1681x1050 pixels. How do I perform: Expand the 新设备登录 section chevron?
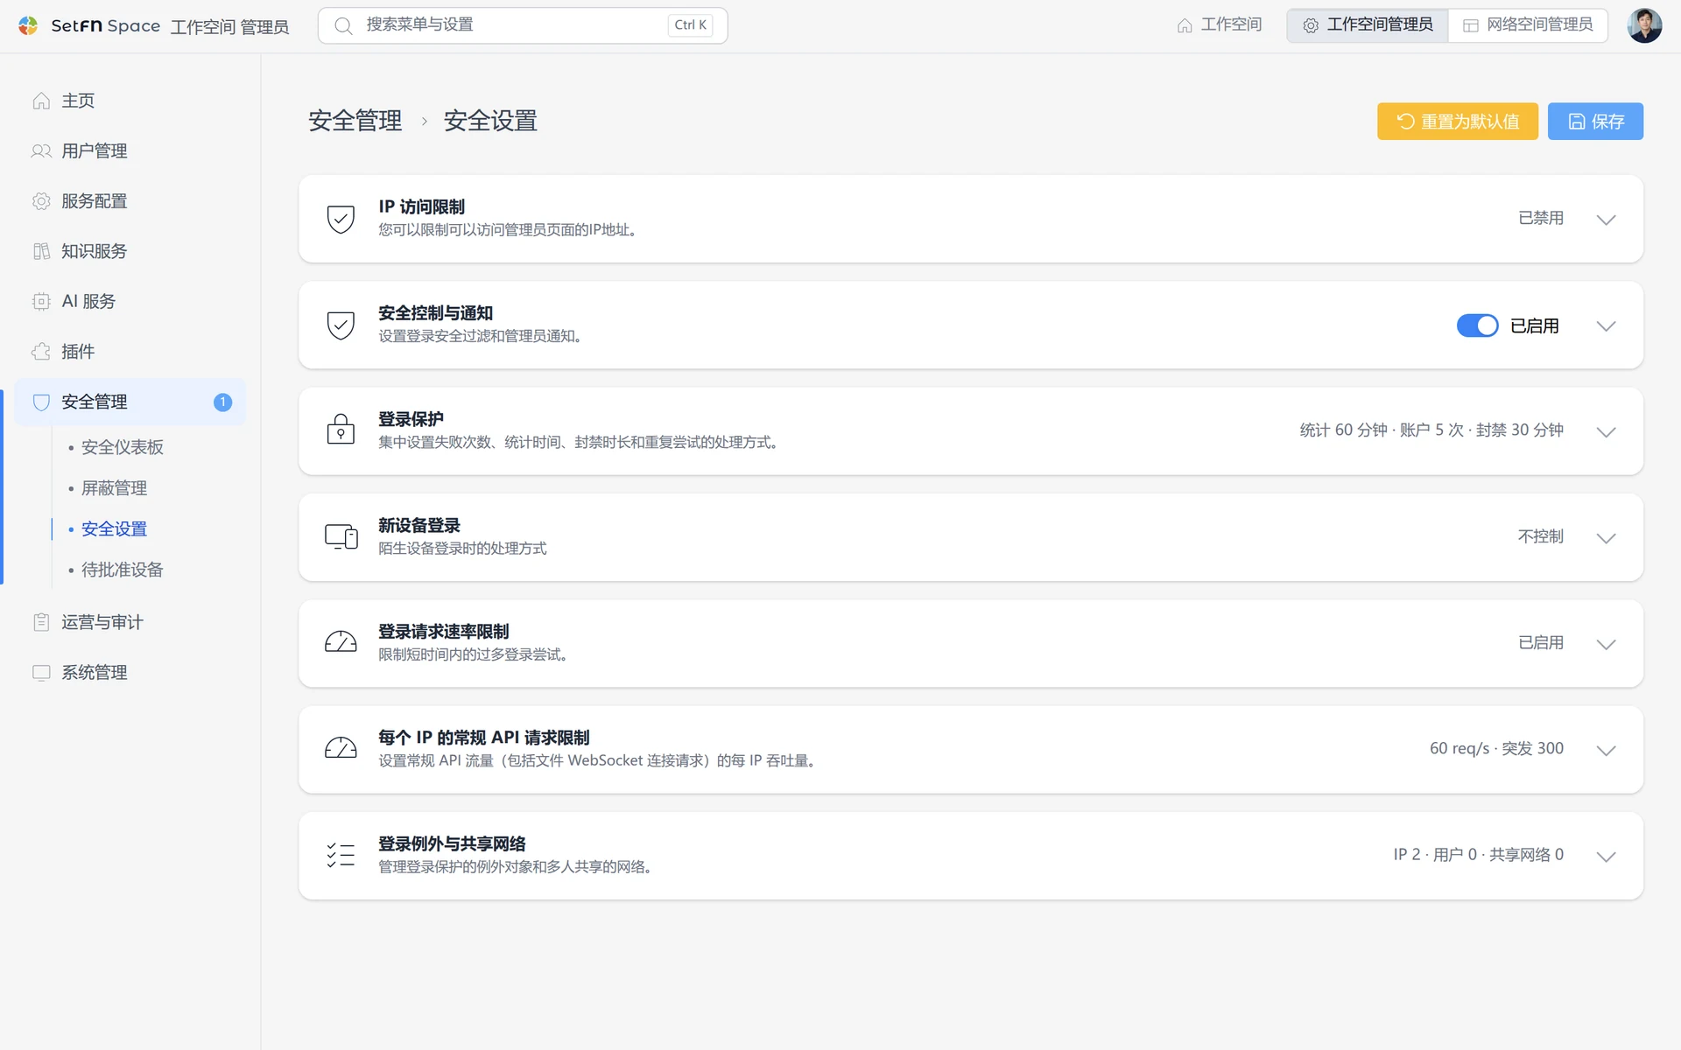pos(1606,538)
